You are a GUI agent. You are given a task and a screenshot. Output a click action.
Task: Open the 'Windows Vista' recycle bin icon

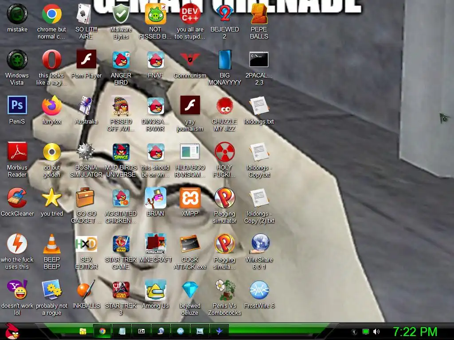click(x=17, y=60)
